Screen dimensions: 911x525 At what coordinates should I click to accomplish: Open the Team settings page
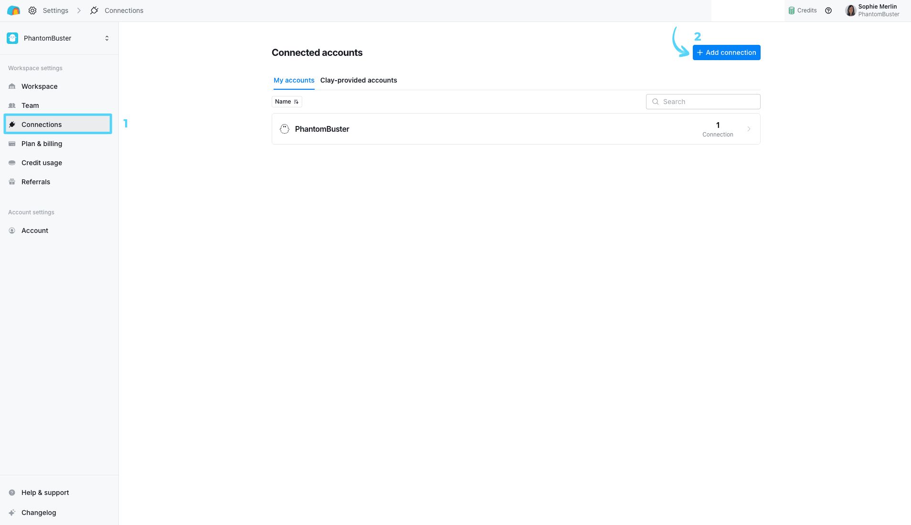30,105
